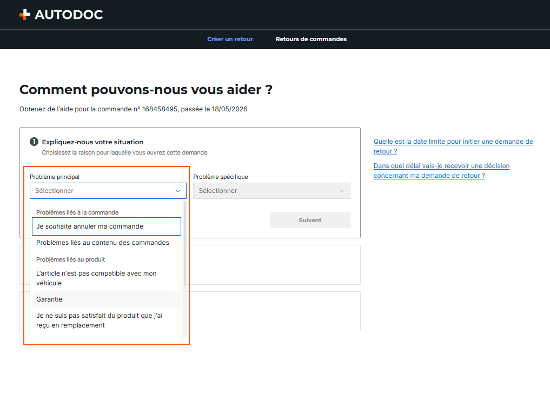Open Retours de commandes tab
The height and width of the screenshot is (401, 550).
(311, 39)
